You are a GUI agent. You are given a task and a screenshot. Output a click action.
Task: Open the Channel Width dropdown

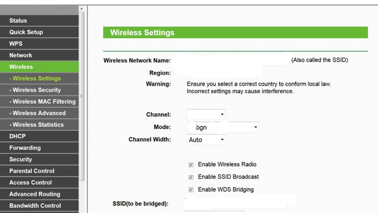point(206,140)
